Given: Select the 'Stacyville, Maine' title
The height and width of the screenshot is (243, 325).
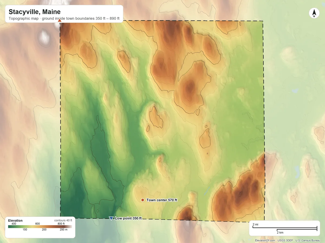Looking at the screenshot, I should point(34,12).
